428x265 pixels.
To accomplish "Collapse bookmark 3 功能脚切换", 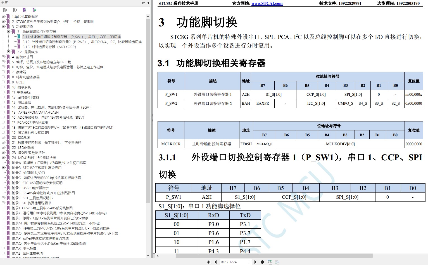I will (x=3, y=27).
